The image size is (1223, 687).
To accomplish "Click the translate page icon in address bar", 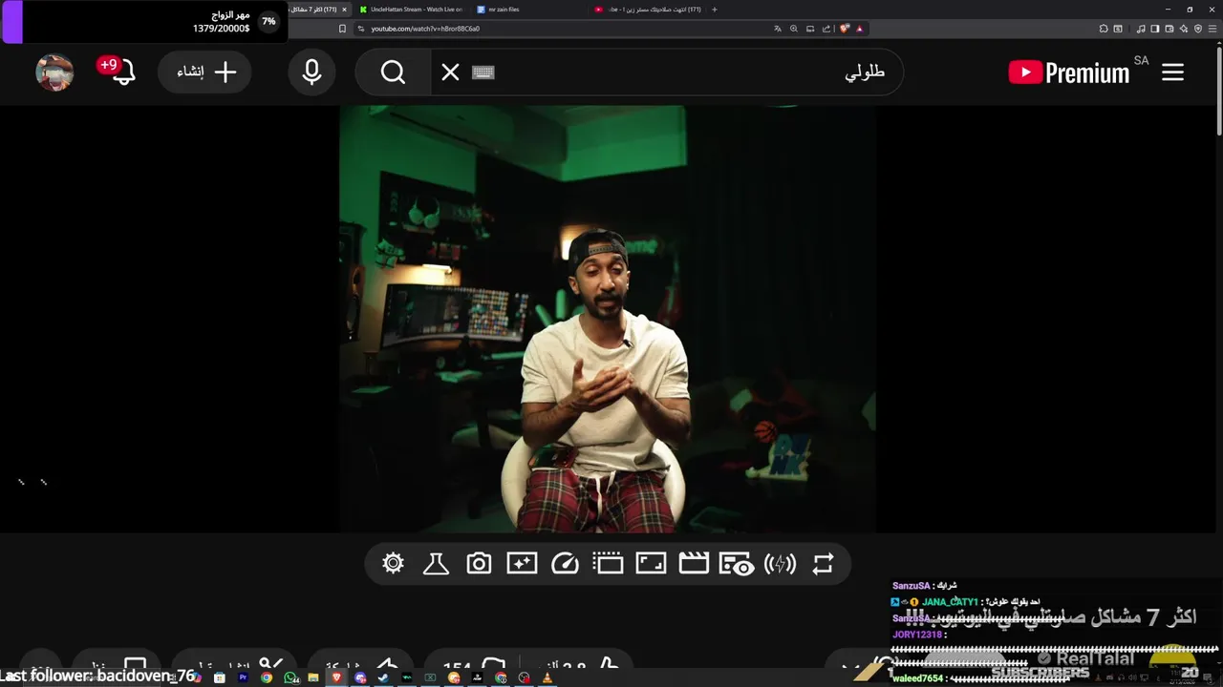I will tap(778, 29).
